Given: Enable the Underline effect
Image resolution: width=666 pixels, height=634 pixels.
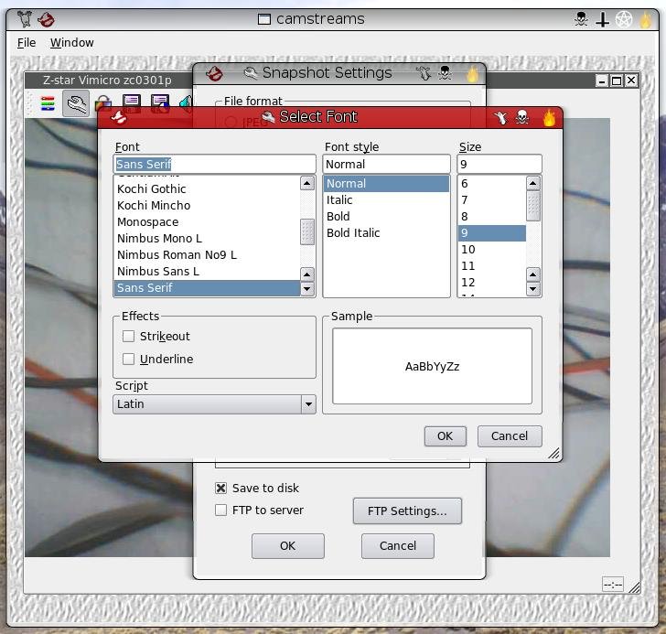Looking at the screenshot, I should coord(128,360).
